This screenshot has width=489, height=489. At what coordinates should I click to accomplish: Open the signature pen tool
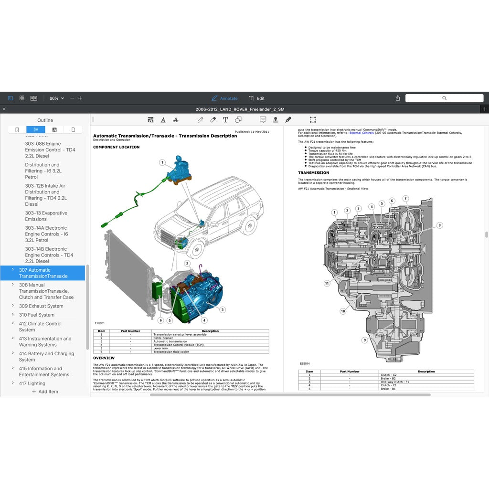click(x=288, y=120)
